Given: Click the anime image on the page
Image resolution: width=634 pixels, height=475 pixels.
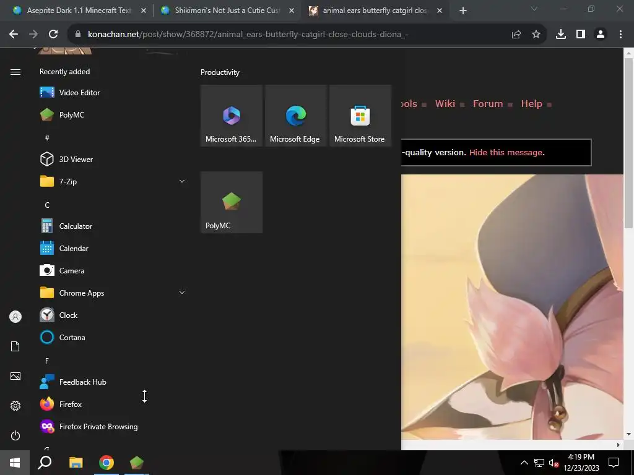Looking at the screenshot, I should [512, 307].
